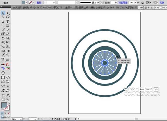This screenshot has width=167, height=121.
Task: Click the large fill color swatch in toolbox
Action: [4, 105]
